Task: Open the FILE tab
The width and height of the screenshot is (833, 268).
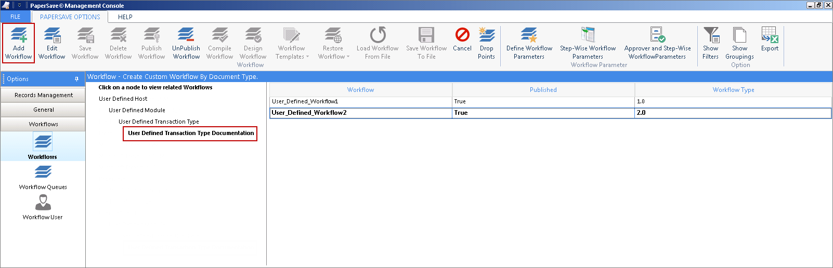Action: [x=16, y=17]
